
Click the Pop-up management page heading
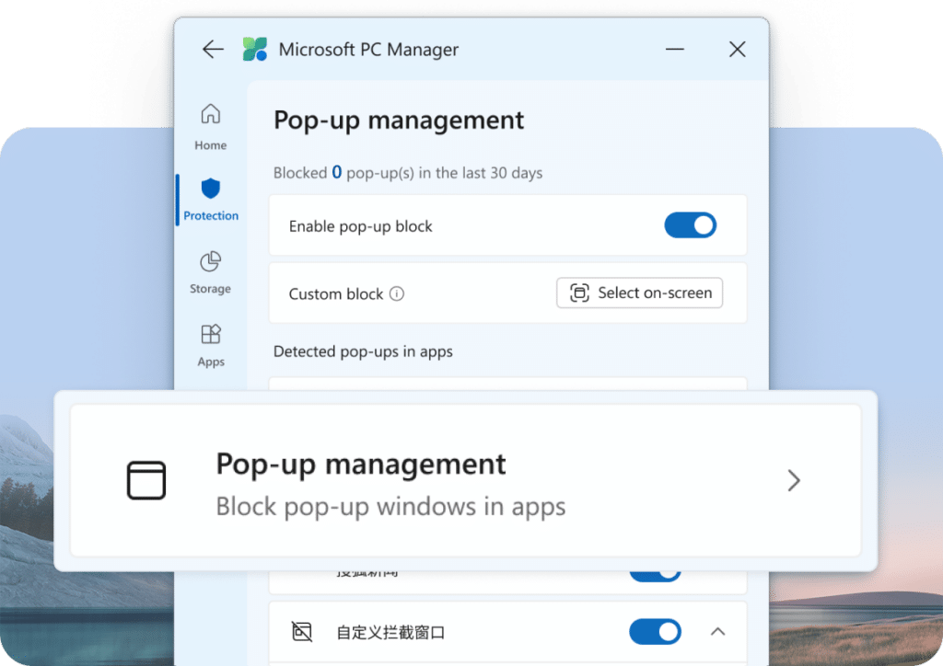[399, 121]
